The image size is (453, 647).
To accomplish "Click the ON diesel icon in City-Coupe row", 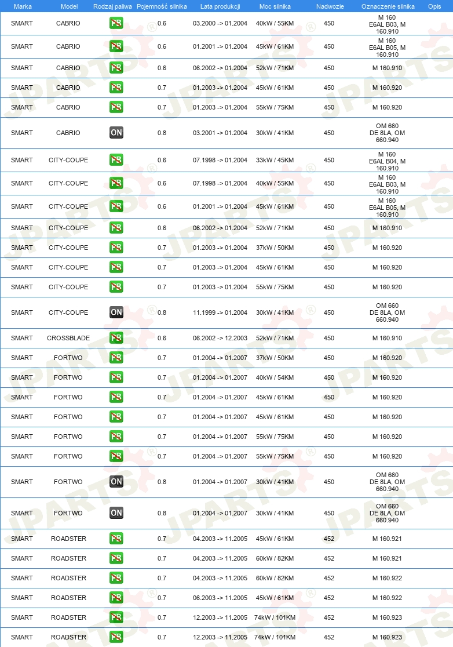I will pos(116,312).
